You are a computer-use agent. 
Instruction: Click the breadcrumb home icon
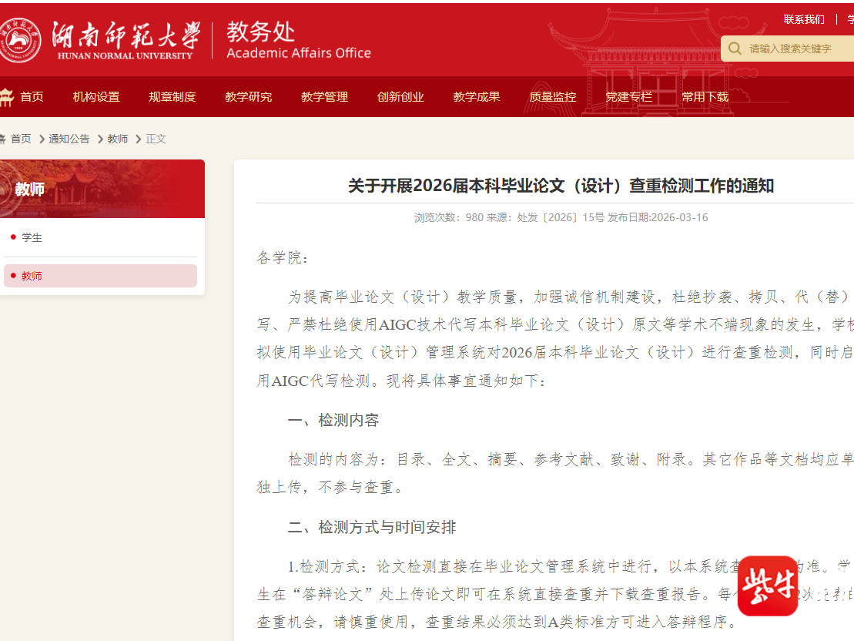tap(2, 139)
